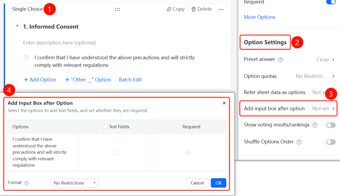Click the More Options link
This screenshot has width=340, height=196.
(x=260, y=17)
